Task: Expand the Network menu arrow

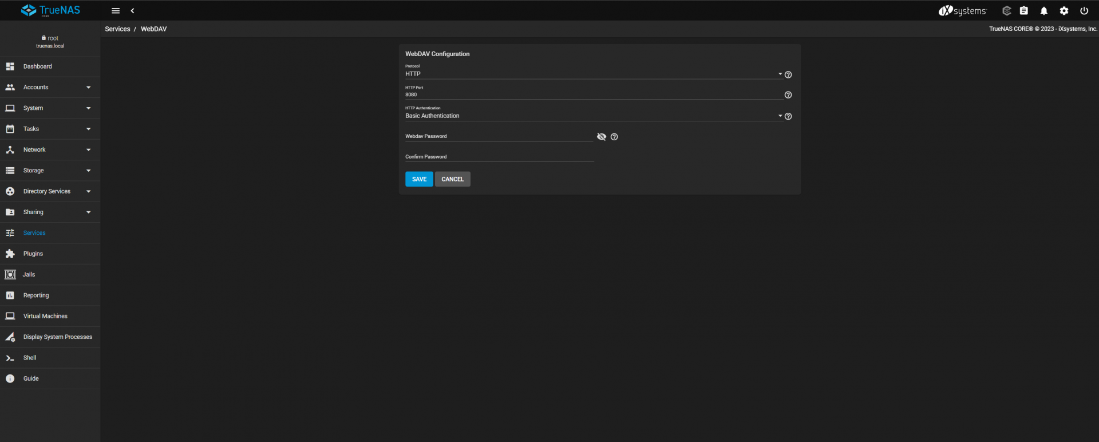Action: click(x=89, y=150)
